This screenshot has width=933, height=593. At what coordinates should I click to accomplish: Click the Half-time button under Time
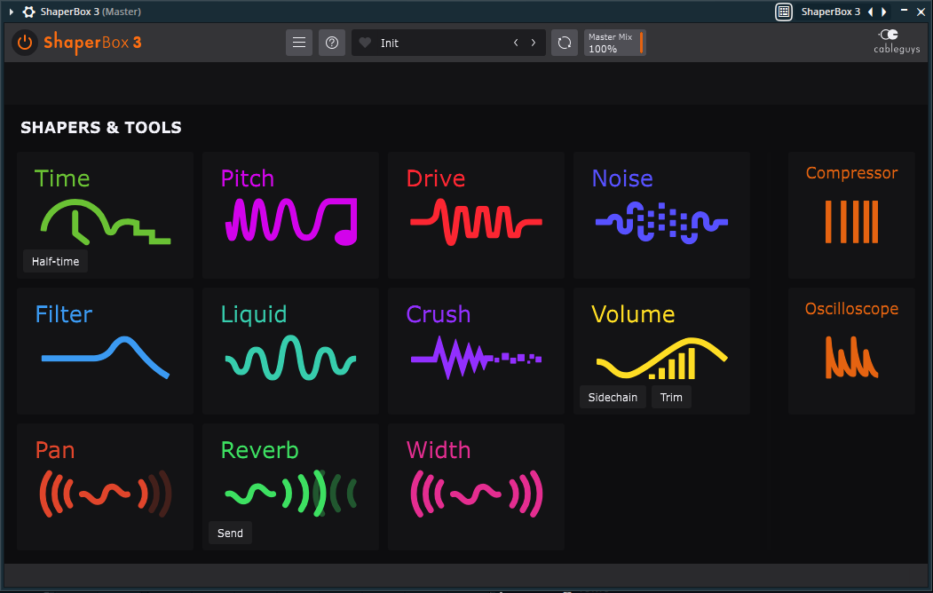(x=56, y=262)
